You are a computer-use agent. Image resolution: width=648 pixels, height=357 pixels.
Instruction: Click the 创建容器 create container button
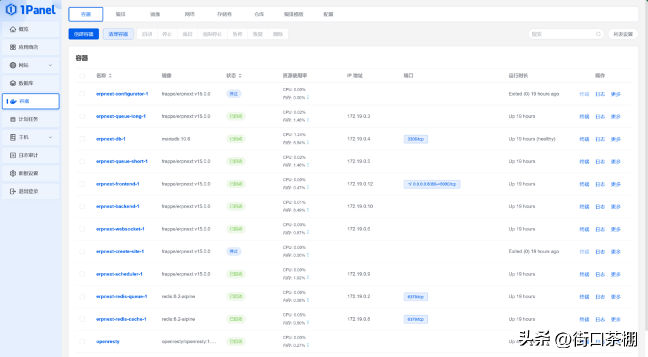(x=84, y=34)
